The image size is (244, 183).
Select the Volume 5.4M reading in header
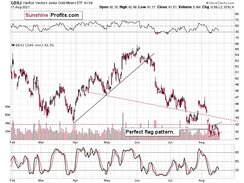[x=189, y=7]
